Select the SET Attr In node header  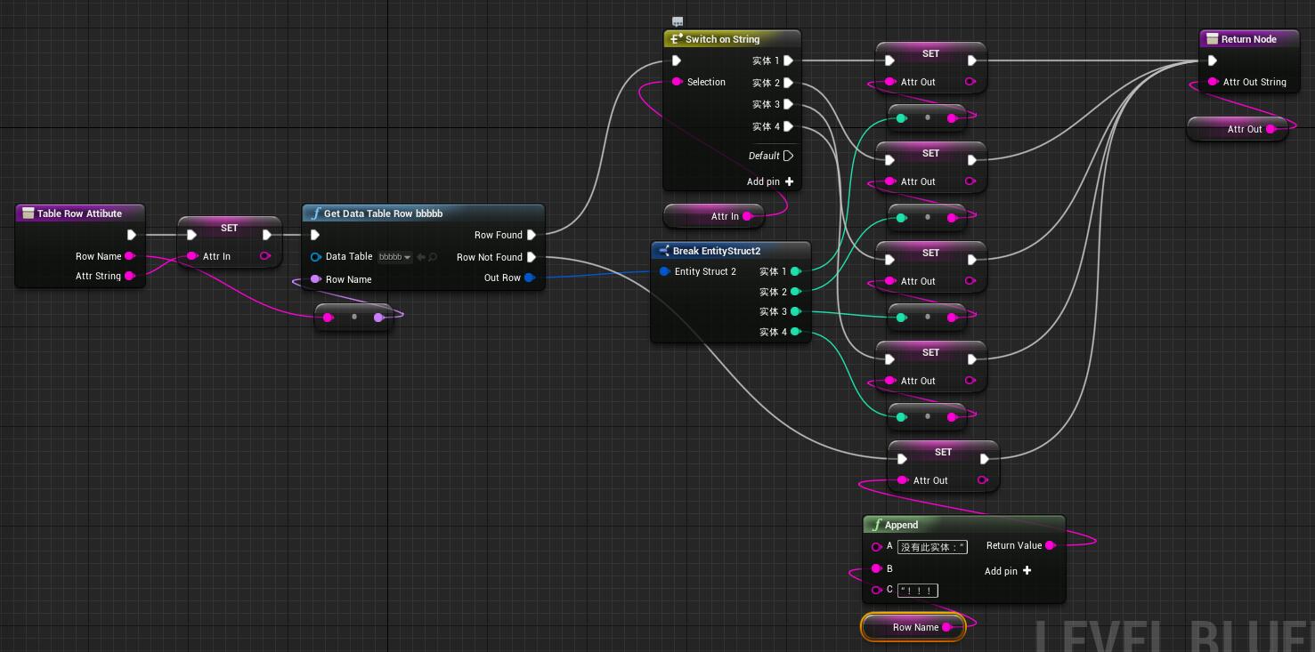229,229
